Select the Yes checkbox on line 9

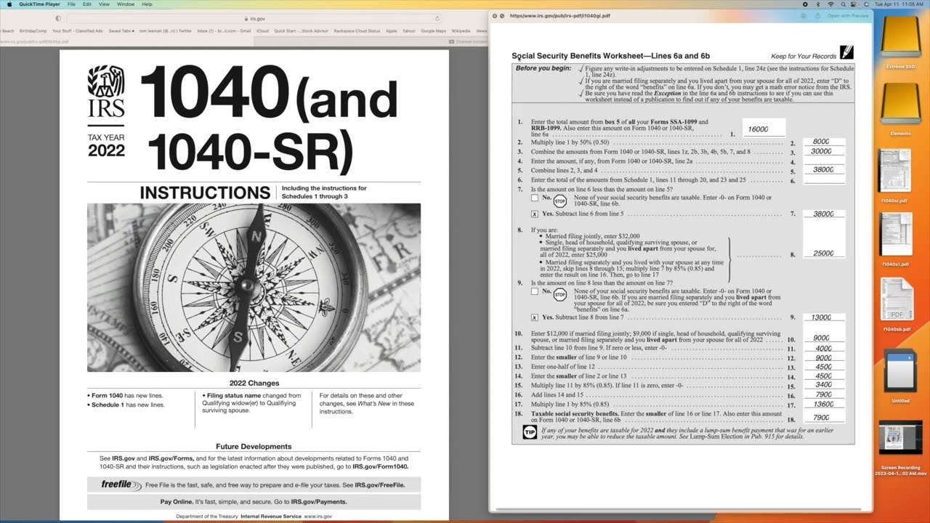click(535, 317)
